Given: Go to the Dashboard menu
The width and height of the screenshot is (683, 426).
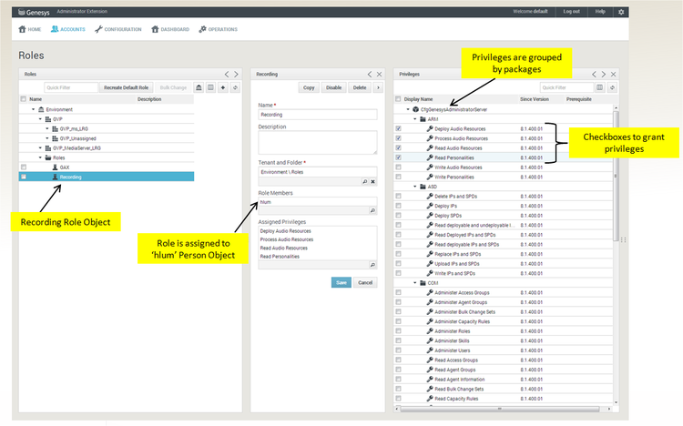Looking at the screenshot, I should pyautogui.click(x=173, y=29).
